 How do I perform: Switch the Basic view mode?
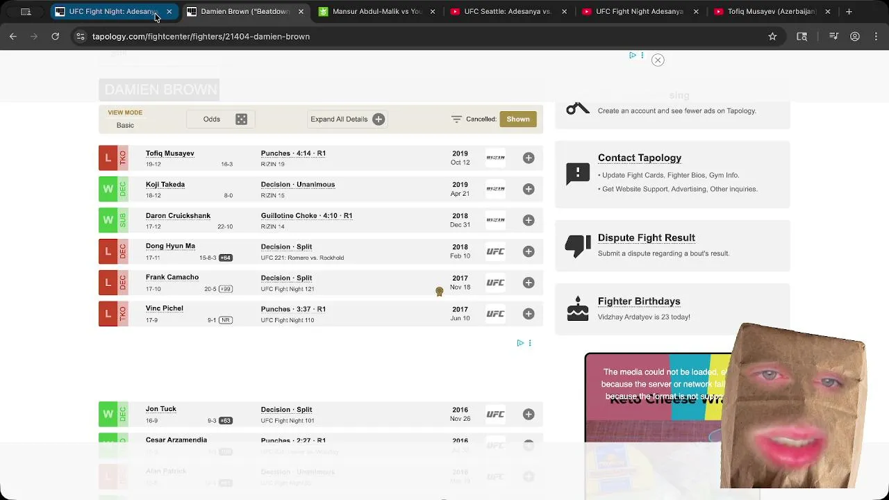125,125
